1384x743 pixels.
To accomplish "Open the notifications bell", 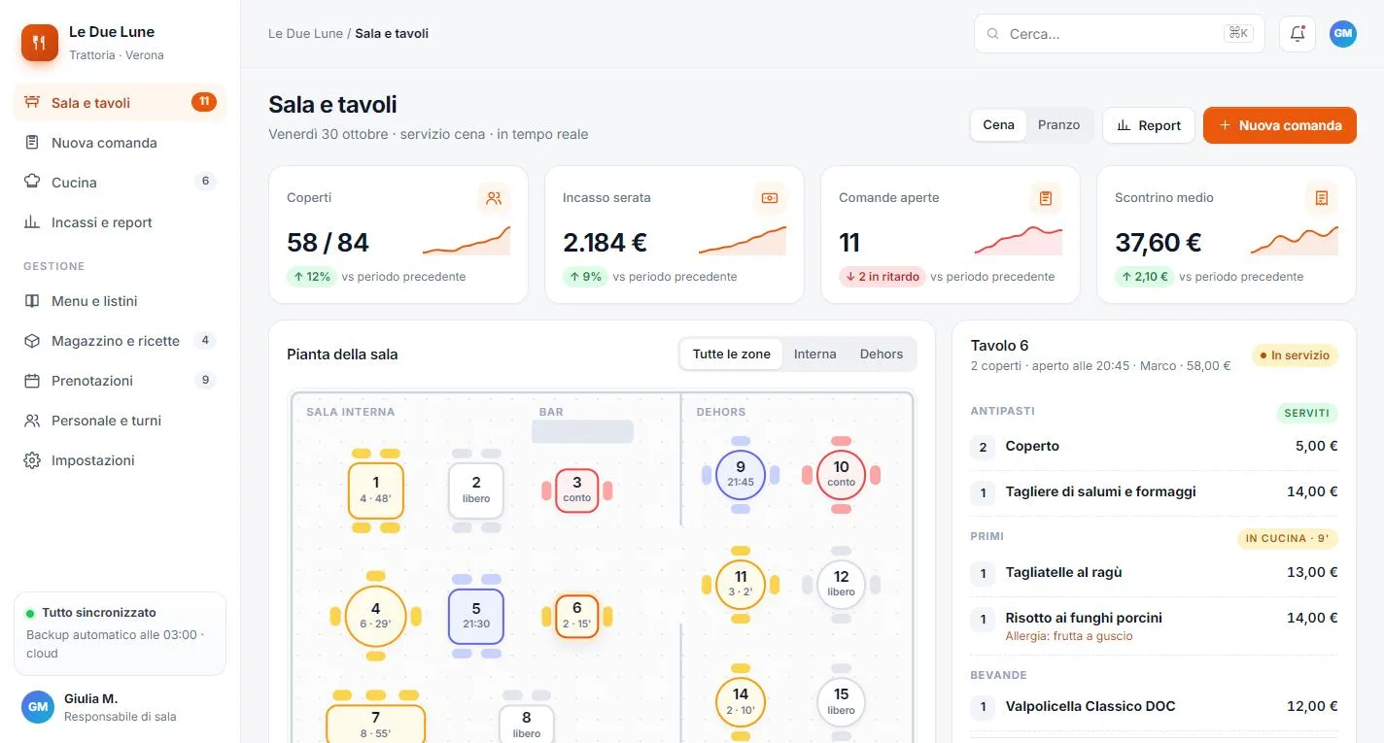I will (x=1297, y=34).
